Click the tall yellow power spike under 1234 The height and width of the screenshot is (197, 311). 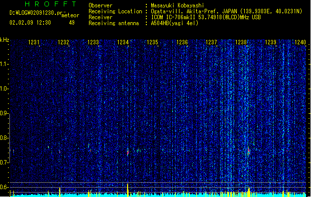pos(128,190)
